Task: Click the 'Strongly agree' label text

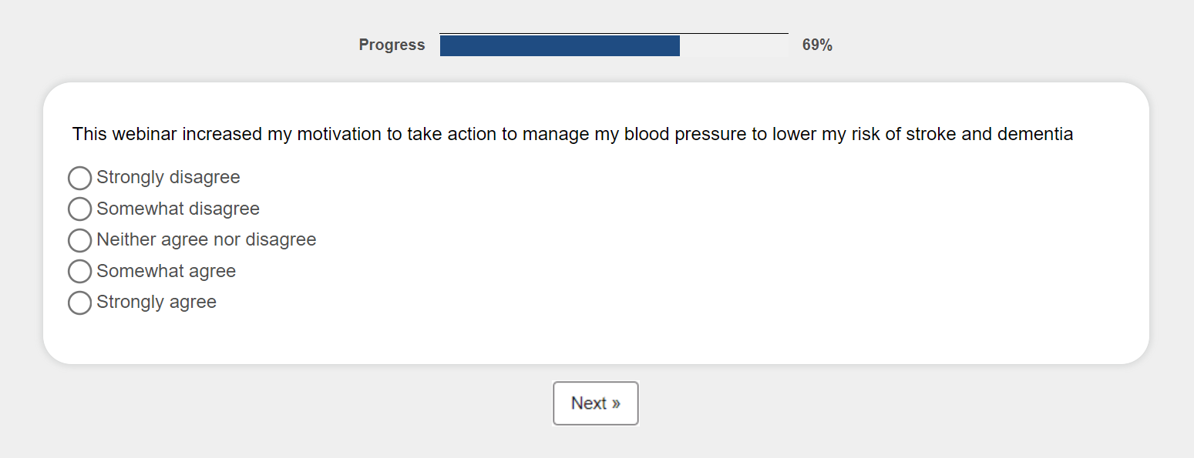Action: 156,303
